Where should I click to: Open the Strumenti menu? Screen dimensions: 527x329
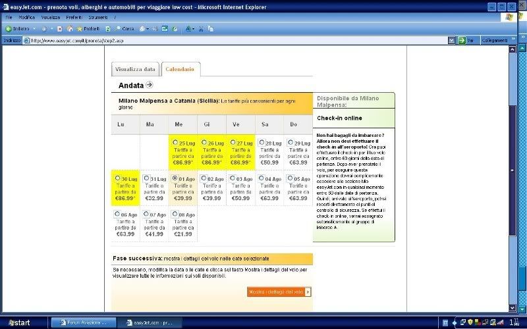[x=97, y=18]
